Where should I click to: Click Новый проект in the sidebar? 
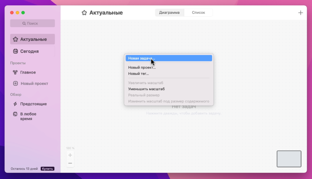[x=34, y=84]
